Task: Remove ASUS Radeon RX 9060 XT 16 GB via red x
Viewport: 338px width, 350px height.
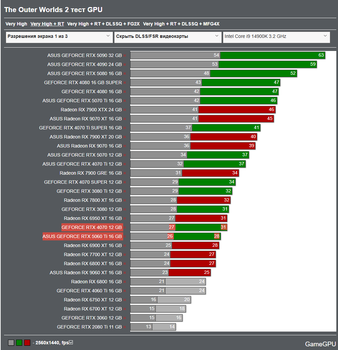Action: click(125, 273)
